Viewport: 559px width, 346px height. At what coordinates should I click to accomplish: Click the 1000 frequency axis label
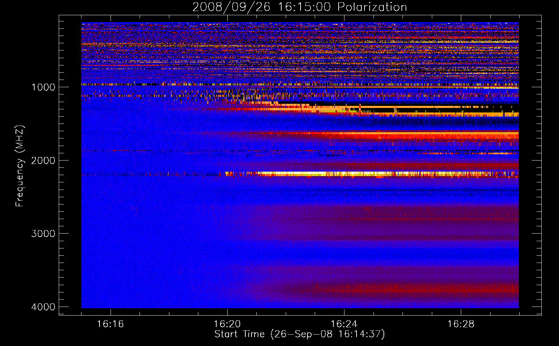(x=43, y=87)
